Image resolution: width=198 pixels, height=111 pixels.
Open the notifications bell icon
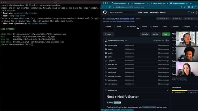188,12
